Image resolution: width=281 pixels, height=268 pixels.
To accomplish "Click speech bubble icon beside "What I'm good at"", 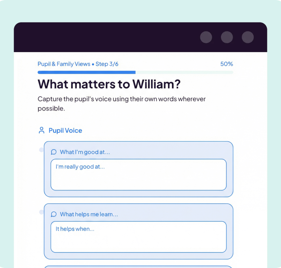I will pyautogui.click(x=54, y=152).
